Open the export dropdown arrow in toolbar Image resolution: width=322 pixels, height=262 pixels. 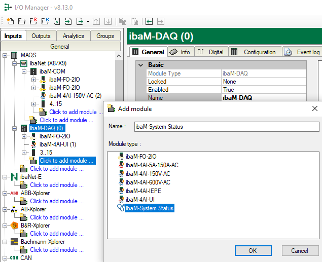click(88, 21)
